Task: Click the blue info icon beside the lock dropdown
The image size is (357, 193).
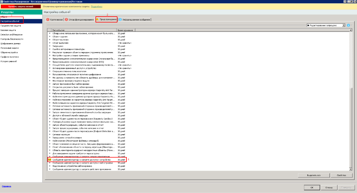Action: [348, 26]
